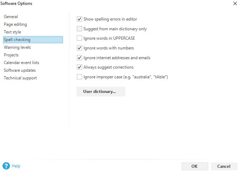
Task: Uncheck Show spelling errors in editor
Action: [x=79, y=19]
